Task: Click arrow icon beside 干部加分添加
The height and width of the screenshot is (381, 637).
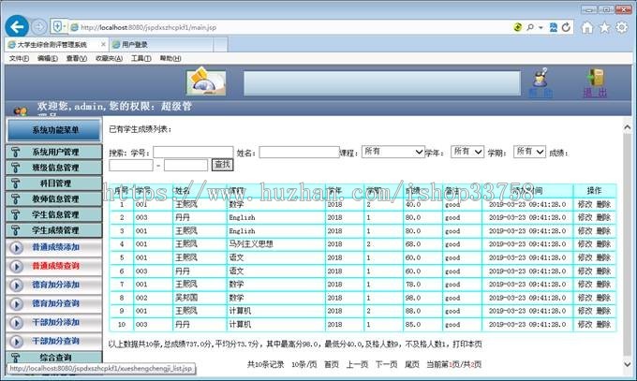Action: (17, 323)
